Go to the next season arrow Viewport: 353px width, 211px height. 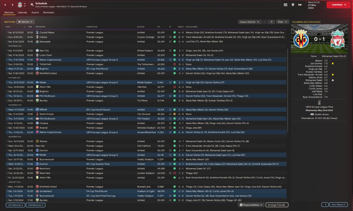pyautogui.click(x=272, y=22)
